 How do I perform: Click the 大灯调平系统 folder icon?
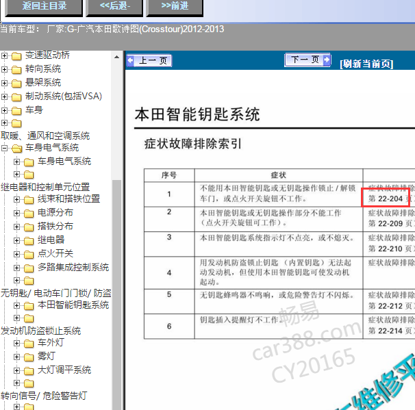pos(29,371)
